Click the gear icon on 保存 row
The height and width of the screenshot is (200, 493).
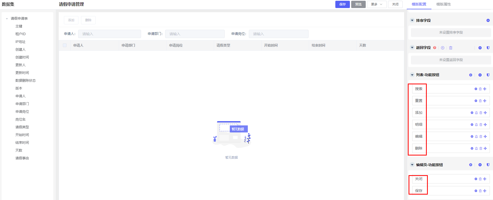tap(476, 191)
